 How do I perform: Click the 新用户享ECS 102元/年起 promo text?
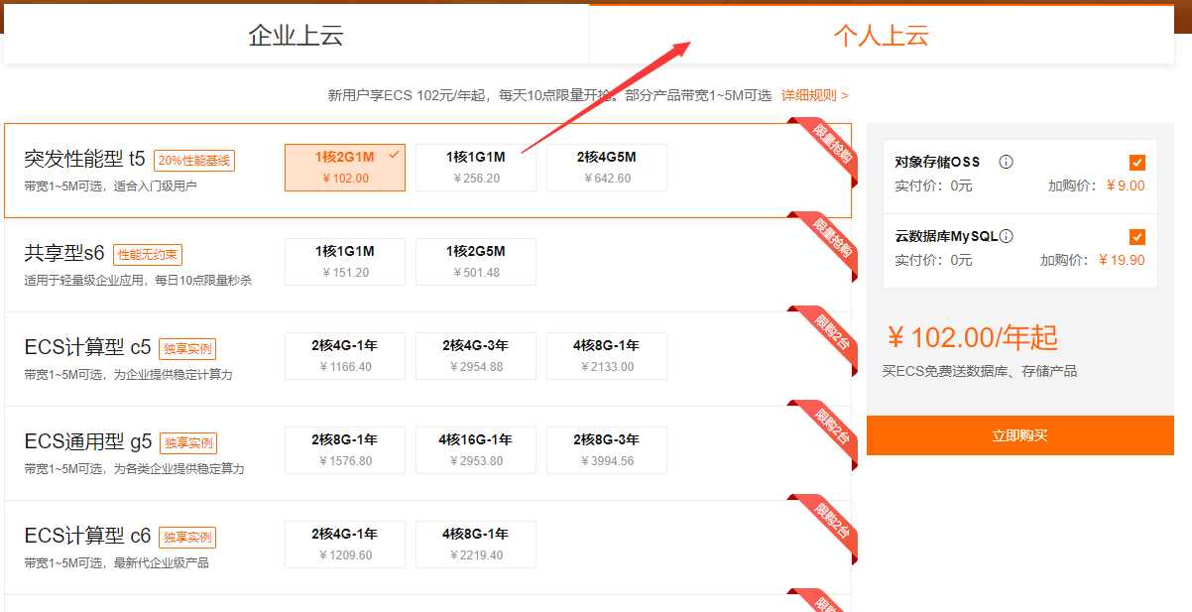click(x=549, y=95)
